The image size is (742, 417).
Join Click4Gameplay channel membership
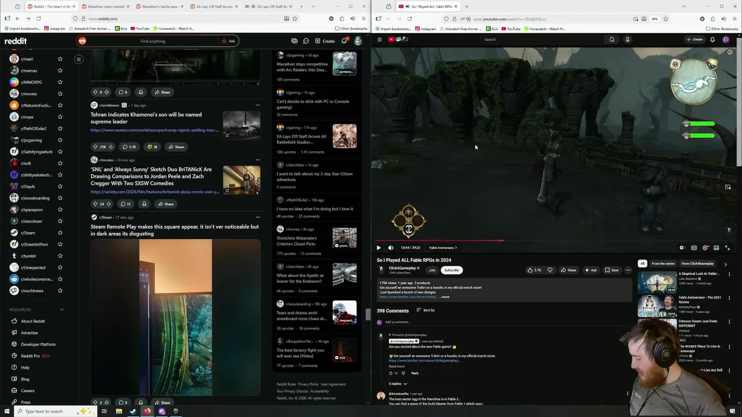tap(432, 270)
